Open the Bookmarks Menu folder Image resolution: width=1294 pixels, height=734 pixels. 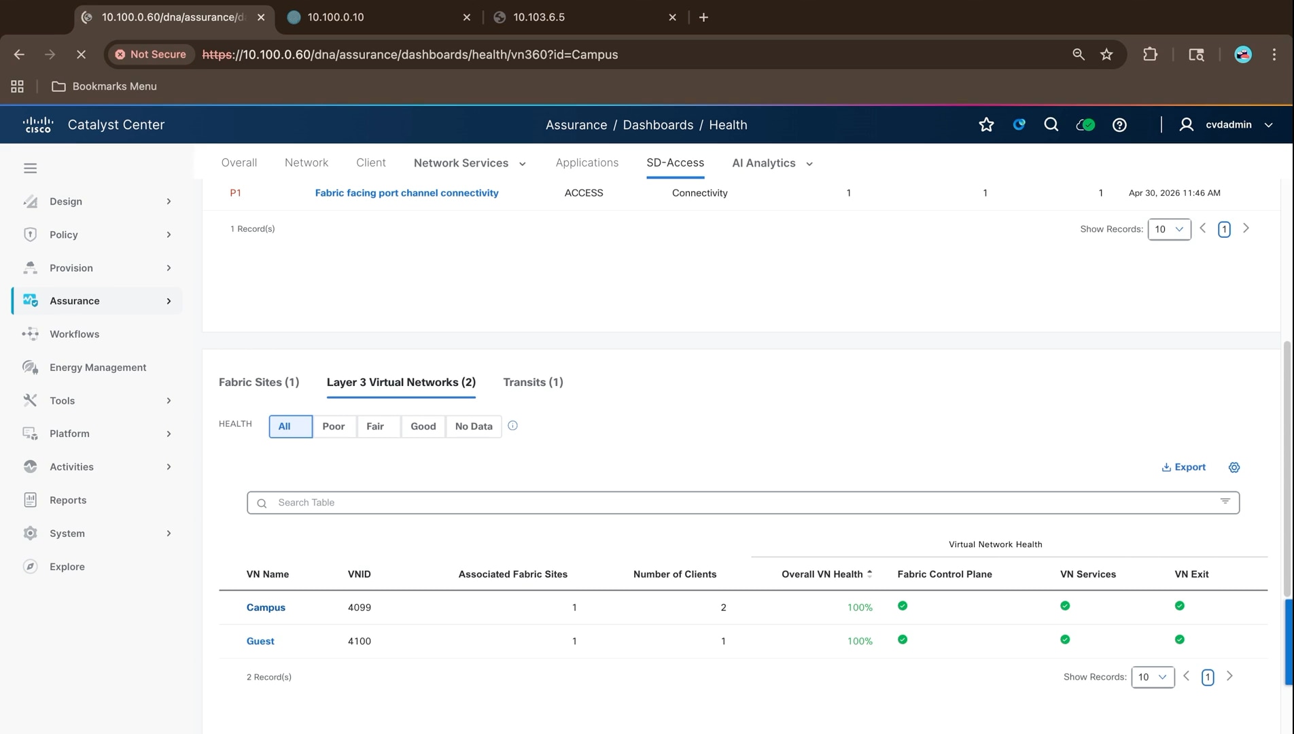[104, 86]
